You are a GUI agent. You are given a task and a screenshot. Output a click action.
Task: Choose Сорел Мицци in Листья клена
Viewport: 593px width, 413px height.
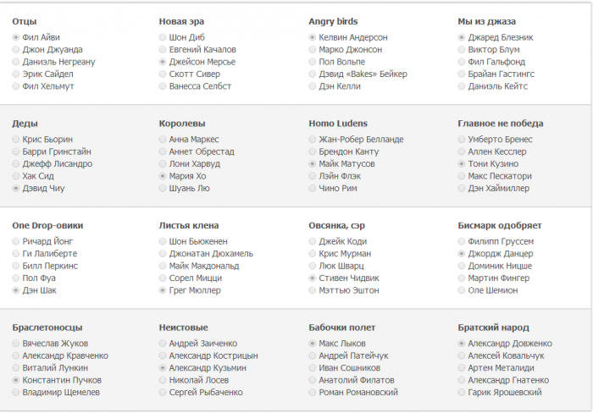click(x=163, y=278)
